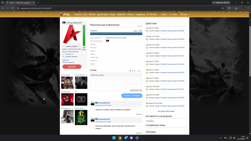Click the Забанить link
This screenshot has width=251, height=141.
pyautogui.click(x=66, y=60)
